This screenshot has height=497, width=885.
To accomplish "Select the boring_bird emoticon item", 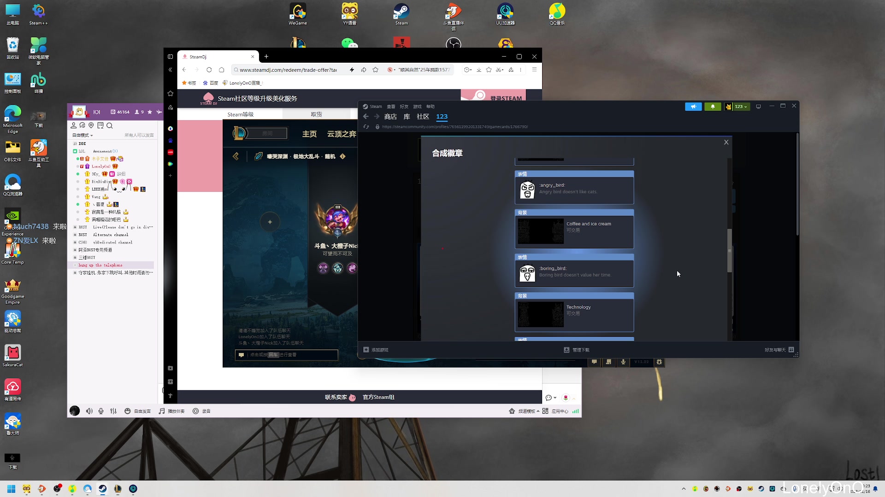I will 574,271.
